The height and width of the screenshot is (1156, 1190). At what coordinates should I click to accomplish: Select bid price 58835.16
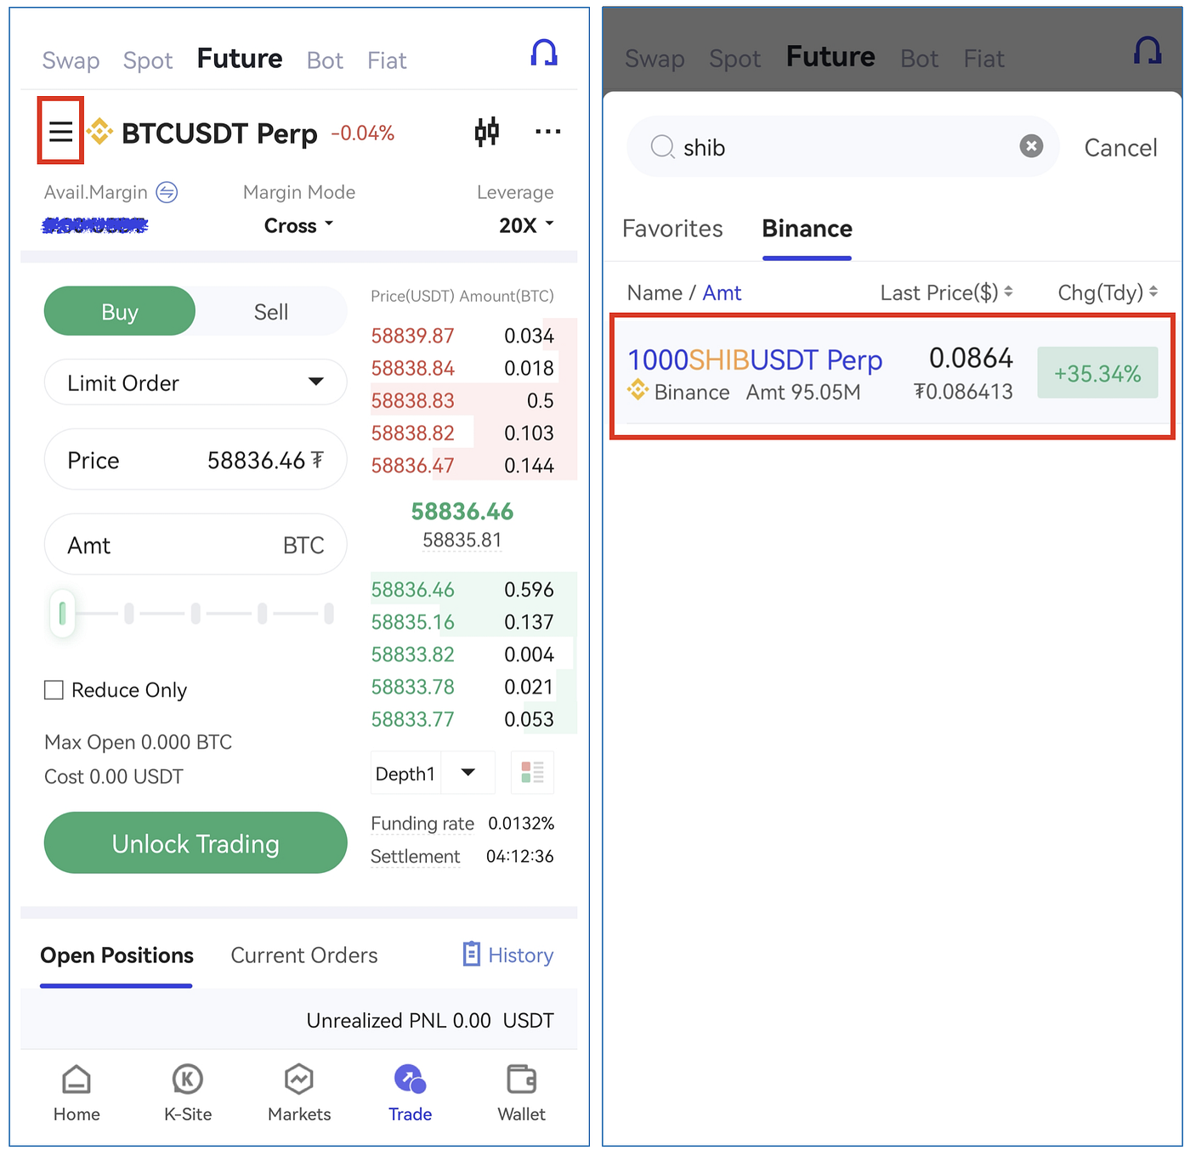413,622
